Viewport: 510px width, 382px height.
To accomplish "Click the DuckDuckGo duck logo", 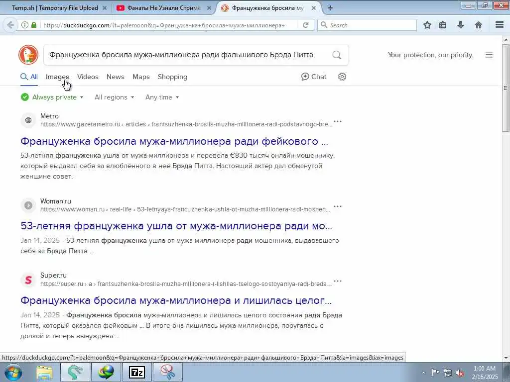I will pyautogui.click(x=28, y=55).
